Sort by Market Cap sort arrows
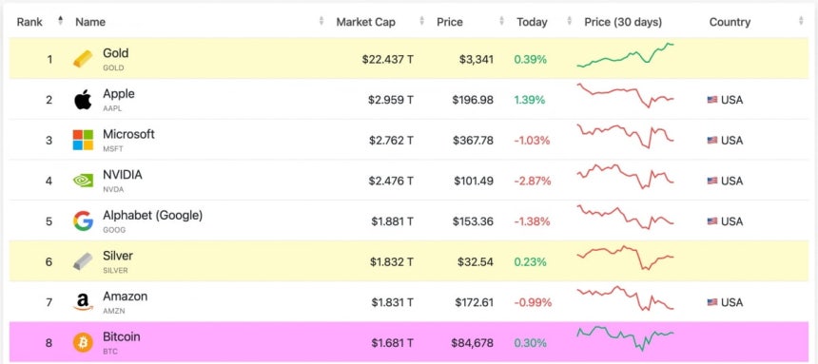The width and height of the screenshot is (818, 364). [x=421, y=21]
